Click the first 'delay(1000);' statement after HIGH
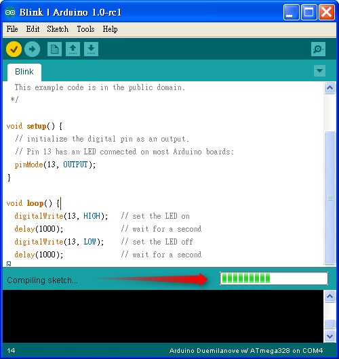339x359 pixels. (39, 229)
